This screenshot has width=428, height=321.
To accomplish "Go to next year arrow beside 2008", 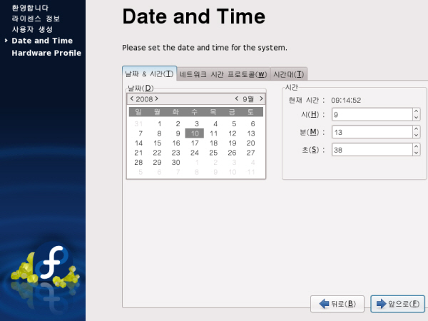I will [156, 99].
